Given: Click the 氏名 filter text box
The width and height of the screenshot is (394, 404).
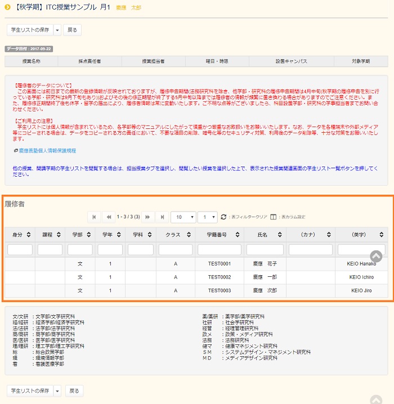Looking at the screenshot, I should (x=265, y=249).
